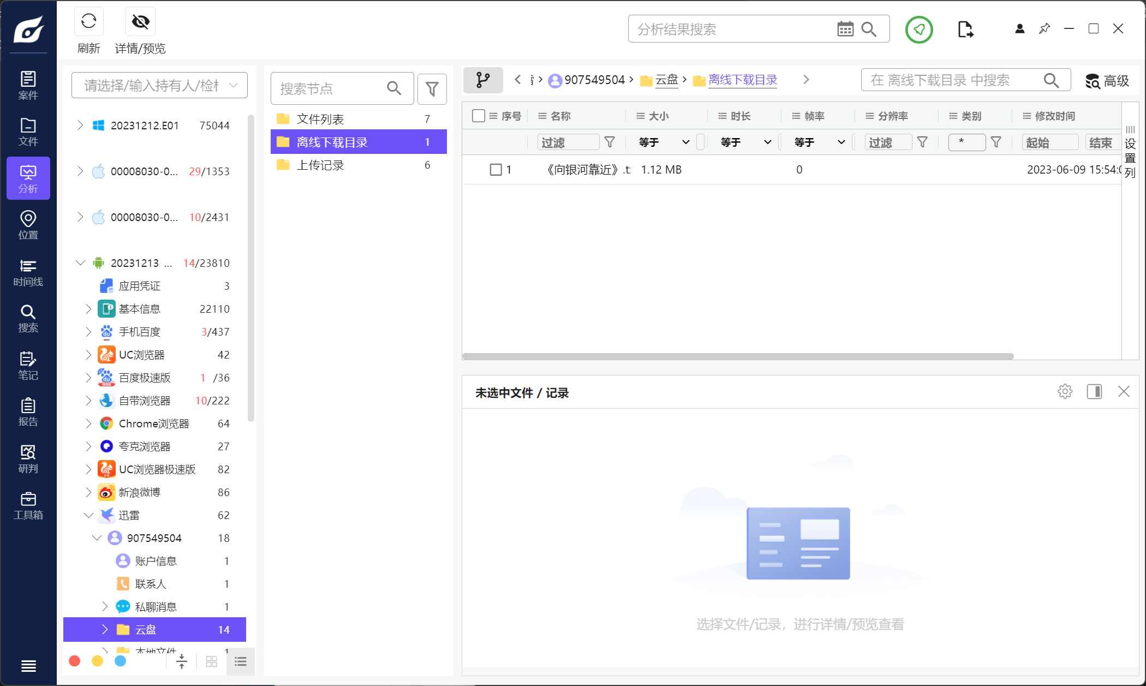
Task: Click the red color tag dot
Action: [x=75, y=661]
